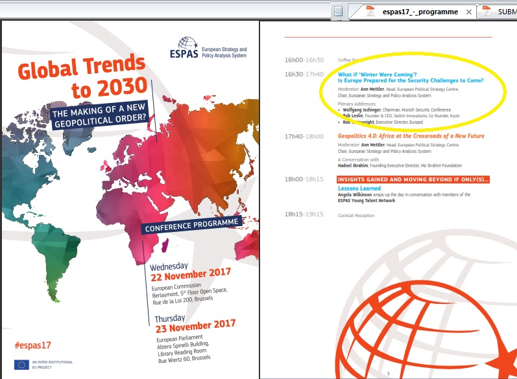Screen dimensions: 517x379
Task: Click the '18h15-19h15' time slot
Action: coord(304,214)
